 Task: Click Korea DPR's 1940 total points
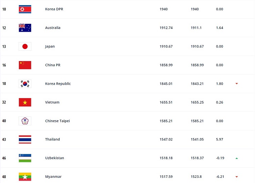(164, 9)
